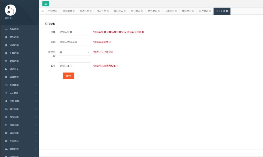Viewport: 263px width, 157px height.
Task: Click the icon next to 充值抽奖
Action: tap(6, 85)
